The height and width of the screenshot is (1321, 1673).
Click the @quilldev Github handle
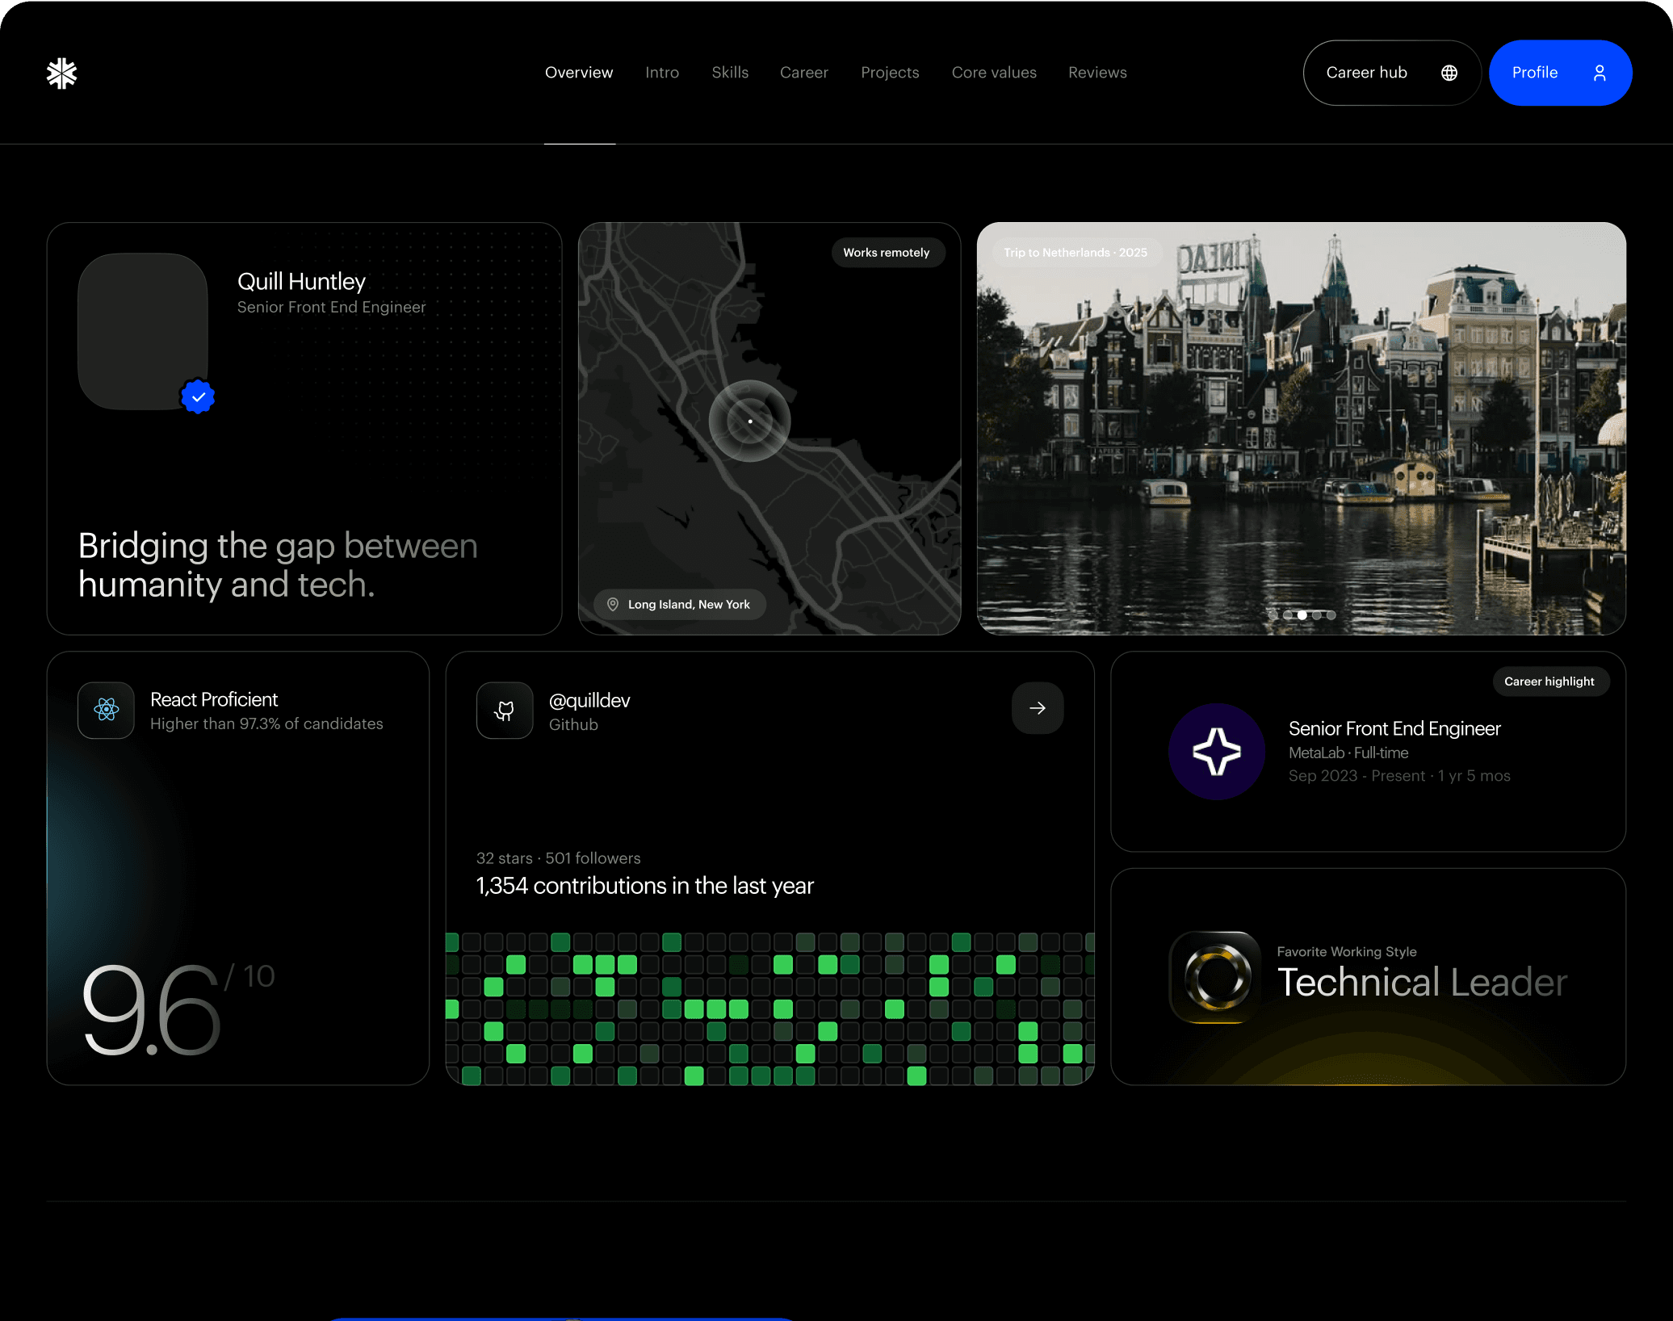click(589, 700)
